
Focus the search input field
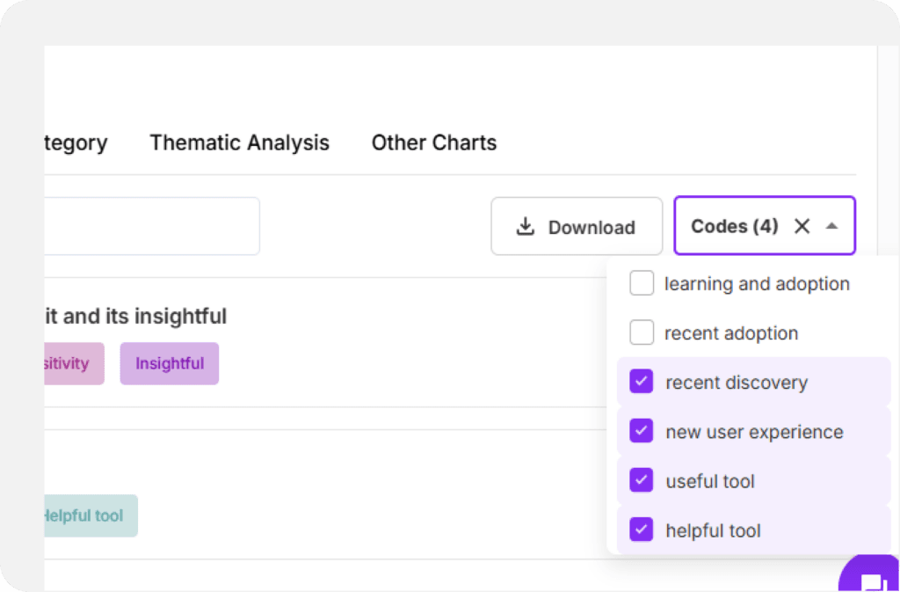tap(151, 226)
